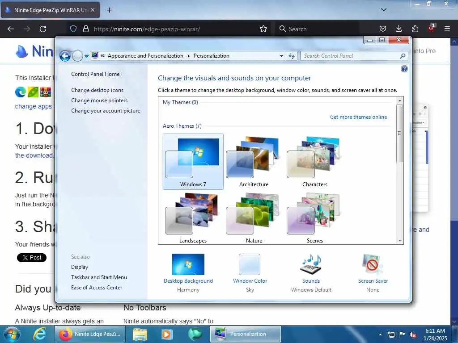Click Appearance and Personalization breadcrumb
458x343 pixels.
(x=145, y=56)
